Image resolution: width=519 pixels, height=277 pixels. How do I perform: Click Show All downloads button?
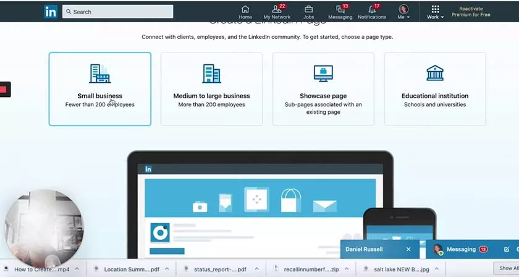tap(507, 268)
